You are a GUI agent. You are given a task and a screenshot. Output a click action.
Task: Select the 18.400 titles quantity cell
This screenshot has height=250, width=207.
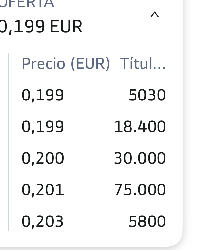point(140,127)
